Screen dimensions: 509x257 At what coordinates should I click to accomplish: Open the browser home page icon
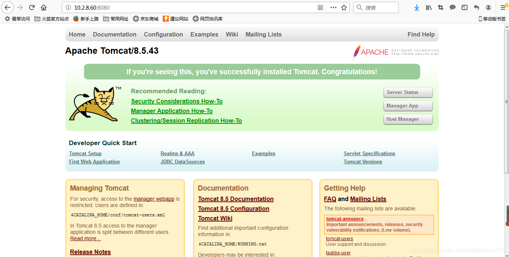pos(44,7)
